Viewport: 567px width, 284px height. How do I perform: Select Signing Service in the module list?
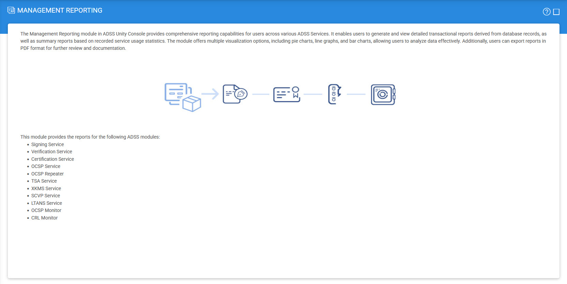(47, 144)
